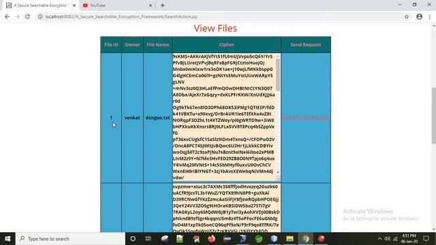Viewport: 436px width, 245px height.
Task: Bookmark this page with the star icon
Action: [x=407, y=16]
